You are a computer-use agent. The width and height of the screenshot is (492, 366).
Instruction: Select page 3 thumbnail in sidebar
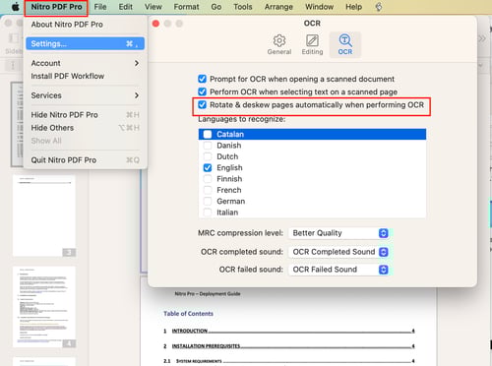point(44,215)
